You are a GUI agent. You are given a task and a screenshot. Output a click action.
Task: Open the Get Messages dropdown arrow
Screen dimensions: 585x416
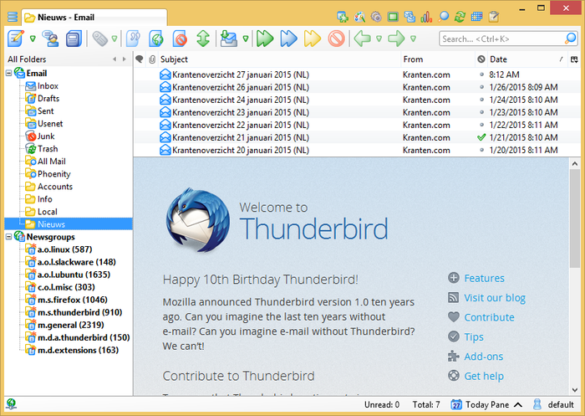tap(246, 39)
